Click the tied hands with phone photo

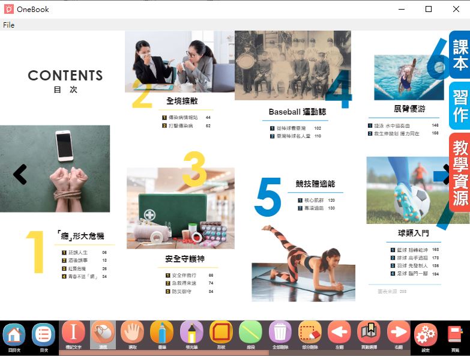pos(55,169)
